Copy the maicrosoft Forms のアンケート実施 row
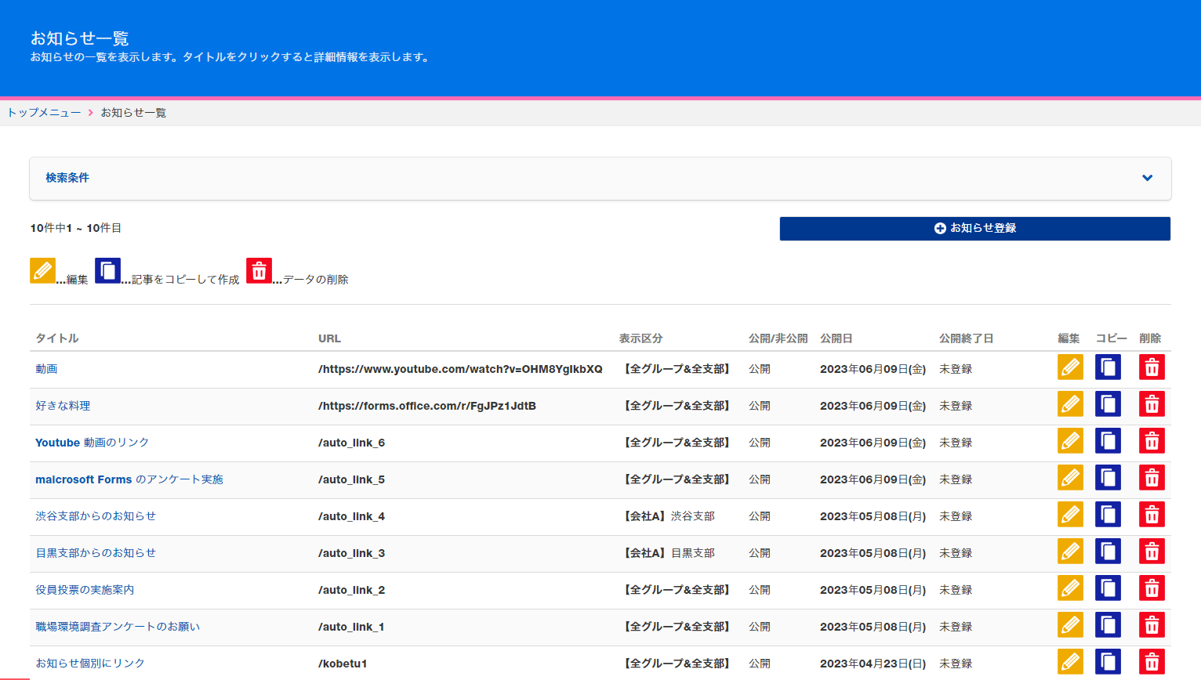Viewport: 1201px width, 680px height. [1108, 478]
